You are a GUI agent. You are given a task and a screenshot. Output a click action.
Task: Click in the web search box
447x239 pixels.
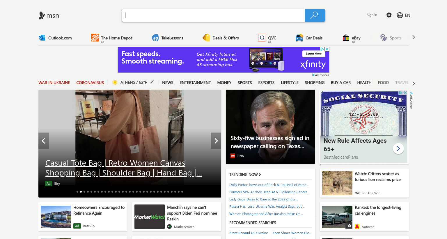(213, 15)
